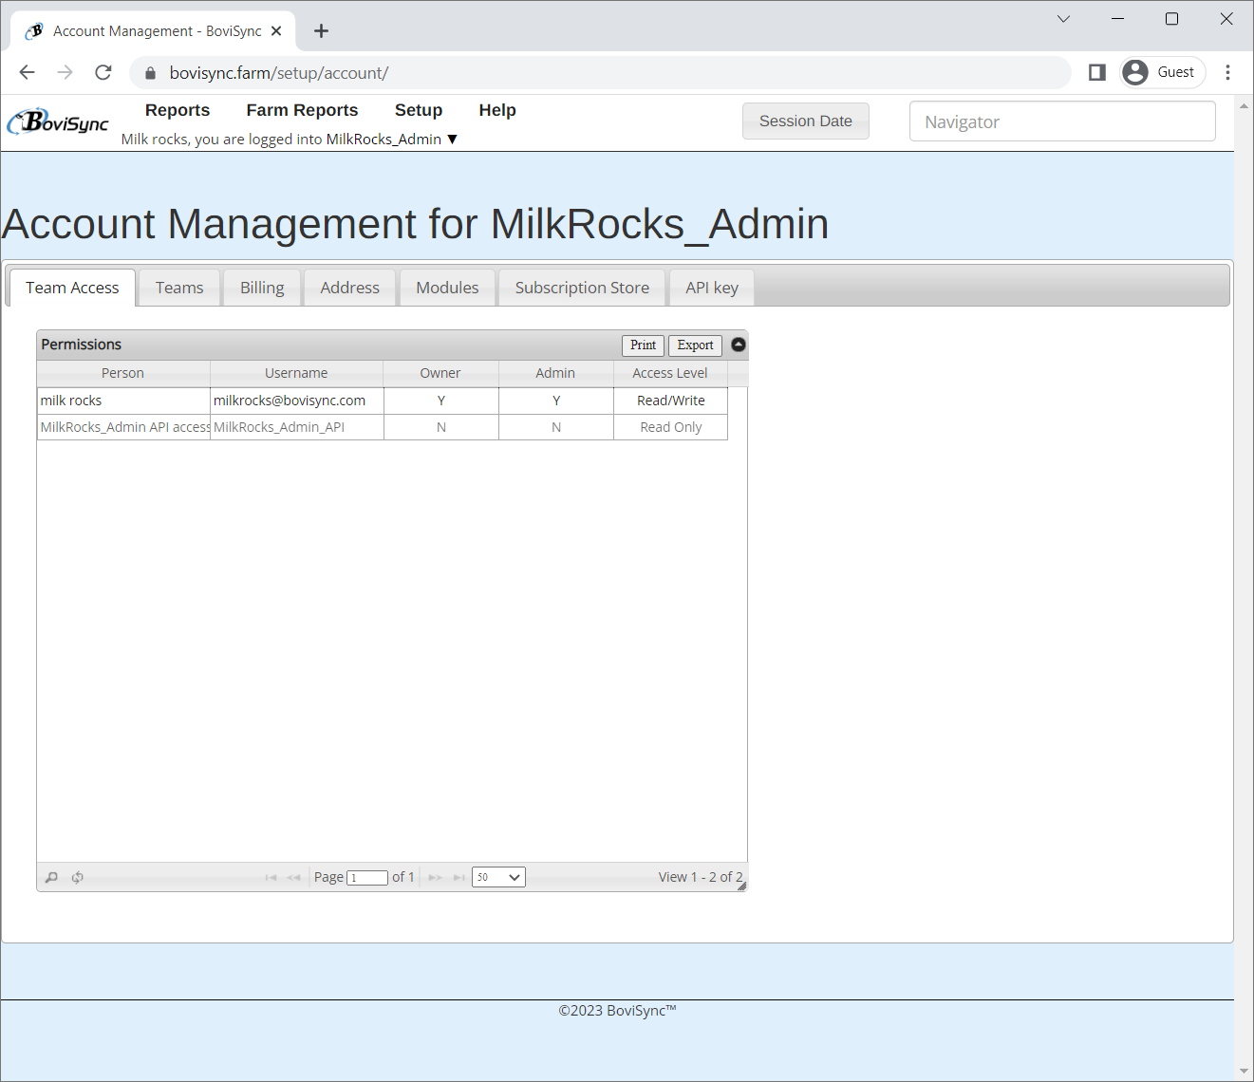Open the Help menu
The height and width of the screenshot is (1082, 1254).
tap(497, 110)
